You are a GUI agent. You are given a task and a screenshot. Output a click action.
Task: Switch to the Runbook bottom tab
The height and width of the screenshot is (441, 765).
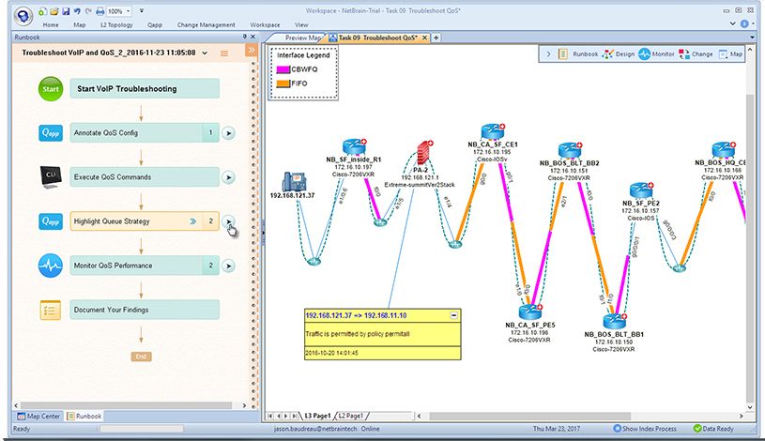pyautogui.click(x=84, y=416)
